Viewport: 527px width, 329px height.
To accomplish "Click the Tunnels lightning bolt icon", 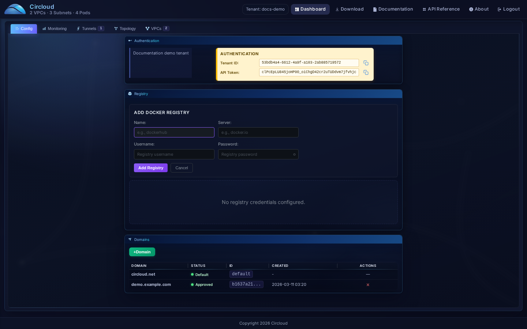I will click(x=78, y=29).
